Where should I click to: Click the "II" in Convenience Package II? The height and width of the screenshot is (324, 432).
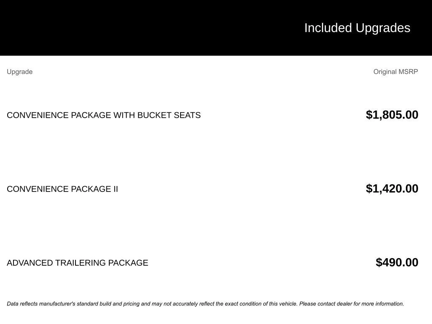point(115,189)
